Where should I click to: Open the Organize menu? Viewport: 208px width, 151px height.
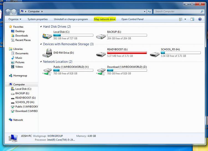15,19
